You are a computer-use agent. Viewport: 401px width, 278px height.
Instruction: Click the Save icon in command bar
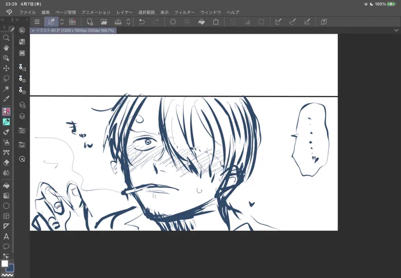118,22
